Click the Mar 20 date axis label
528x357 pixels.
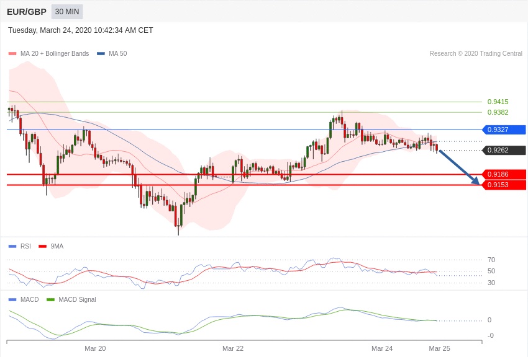pyautogui.click(x=95, y=348)
